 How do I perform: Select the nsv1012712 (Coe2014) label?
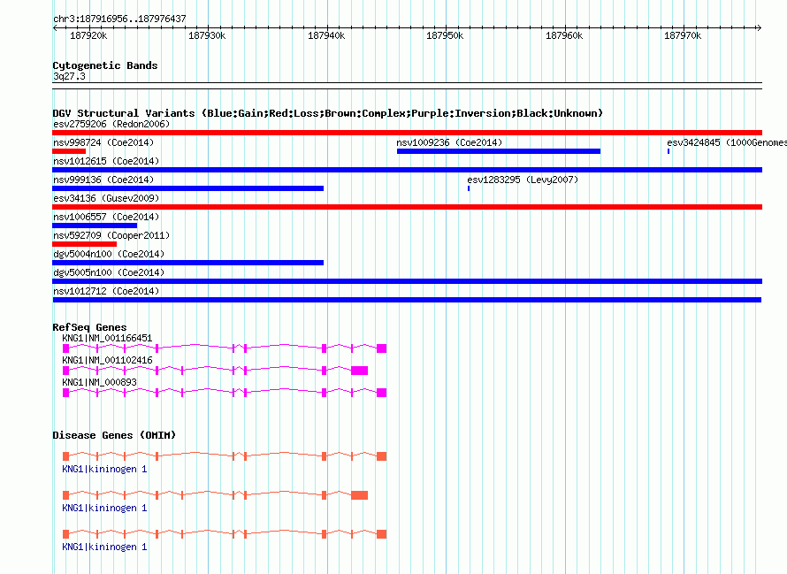coord(106,291)
